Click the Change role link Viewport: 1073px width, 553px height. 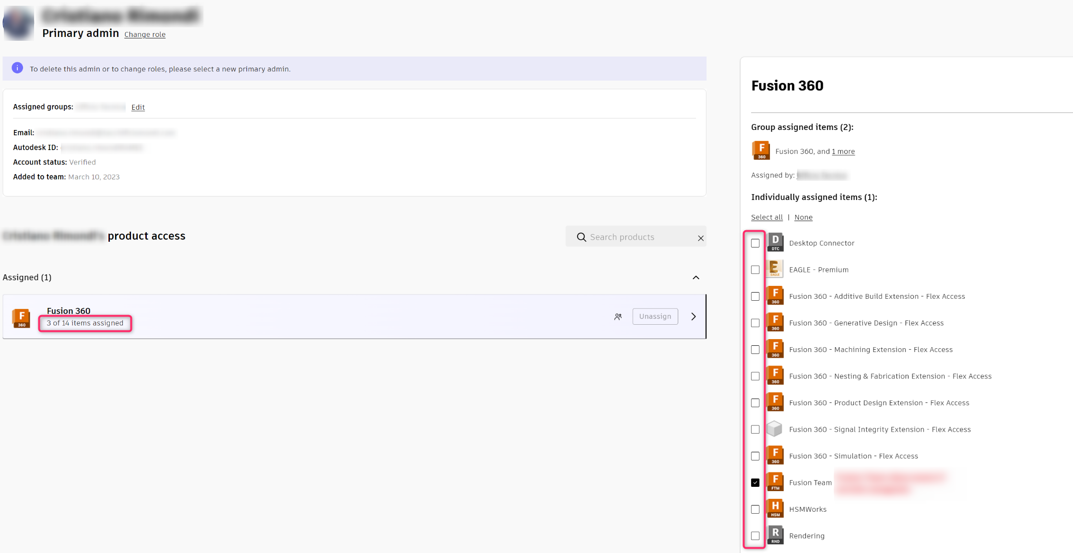145,35
